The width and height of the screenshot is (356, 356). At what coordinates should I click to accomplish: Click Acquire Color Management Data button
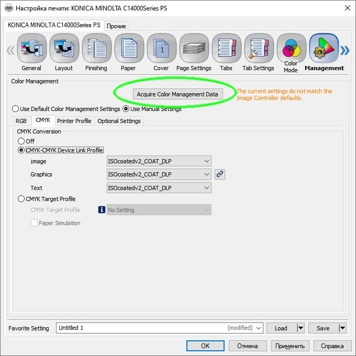[177, 94]
